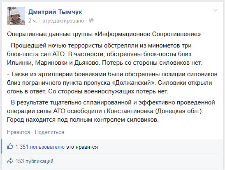This screenshot has height=170, width=225.
Task: Show edit history via отредактировано
Action: tap(63, 21)
